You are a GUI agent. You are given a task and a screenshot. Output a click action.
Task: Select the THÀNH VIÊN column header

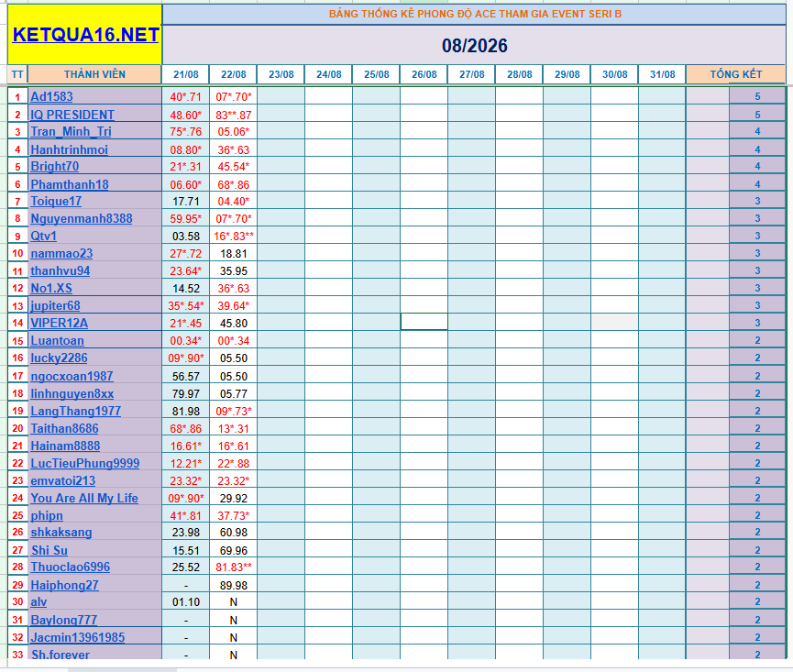pos(94,74)
